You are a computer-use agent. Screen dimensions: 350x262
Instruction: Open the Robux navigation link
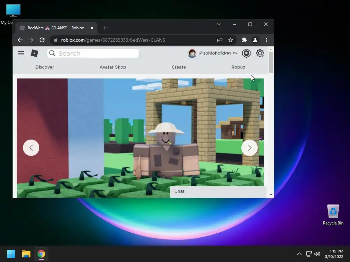pyautogui.click(x=238, y=67)
